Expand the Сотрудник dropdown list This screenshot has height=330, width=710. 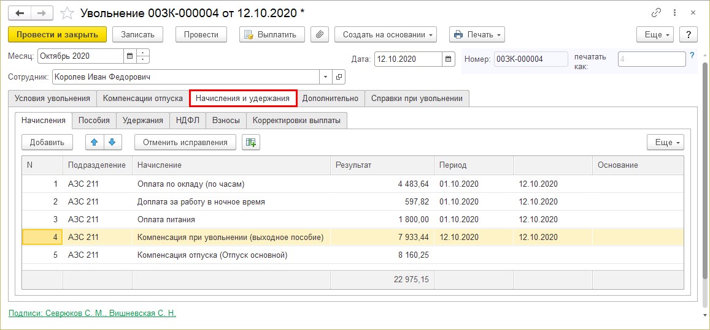tap(326, 77)
